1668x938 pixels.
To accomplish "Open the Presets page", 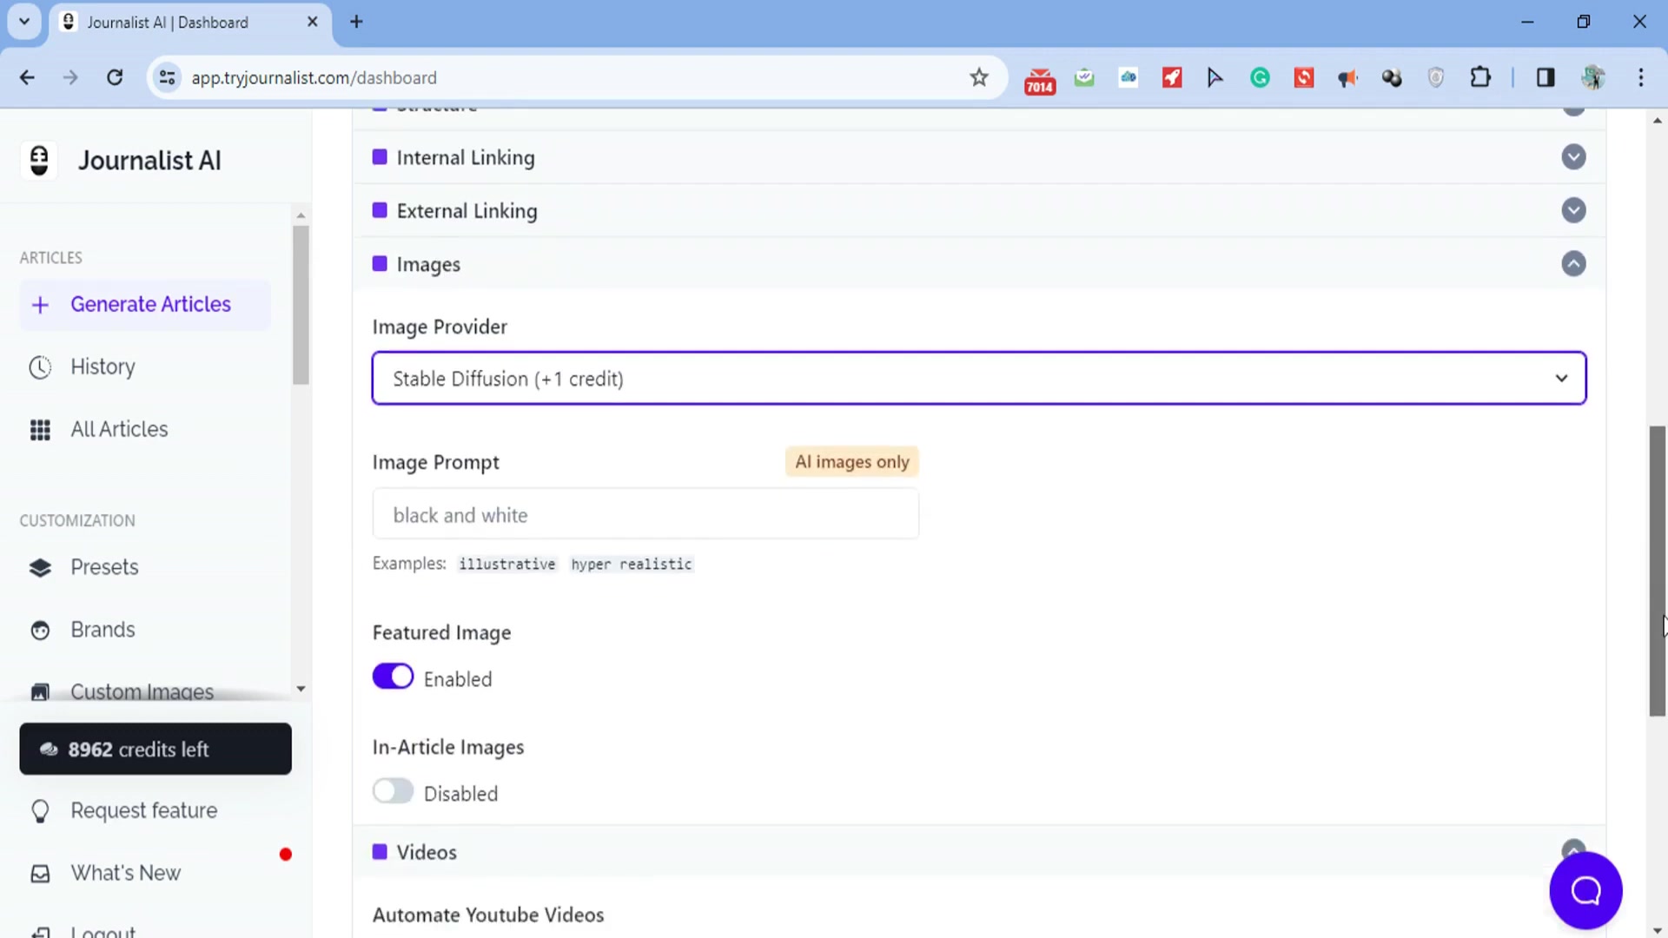I will 104,568.
